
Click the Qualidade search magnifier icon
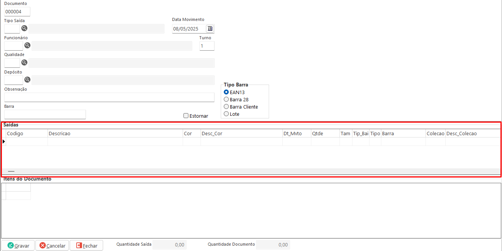coord(24,62)
